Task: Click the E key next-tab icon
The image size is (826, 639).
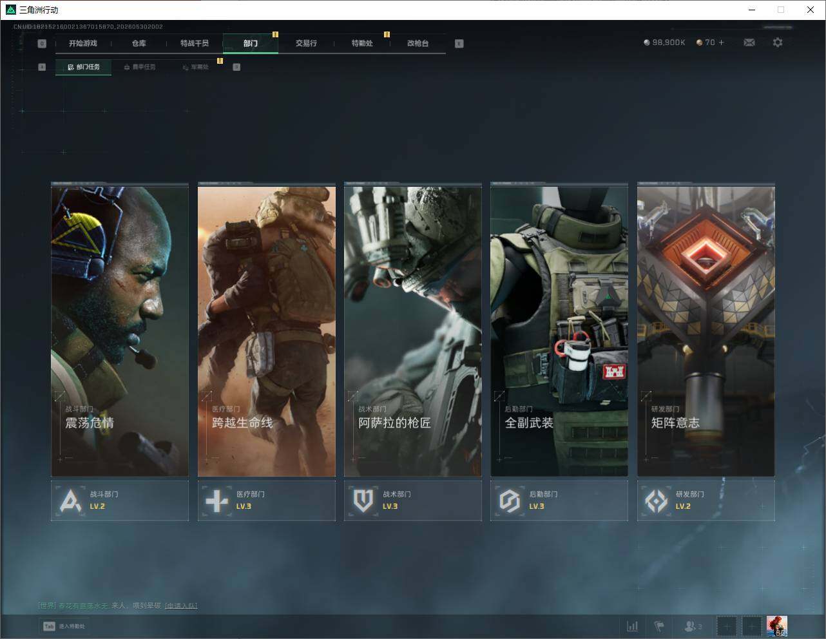Action: point(459,44)
